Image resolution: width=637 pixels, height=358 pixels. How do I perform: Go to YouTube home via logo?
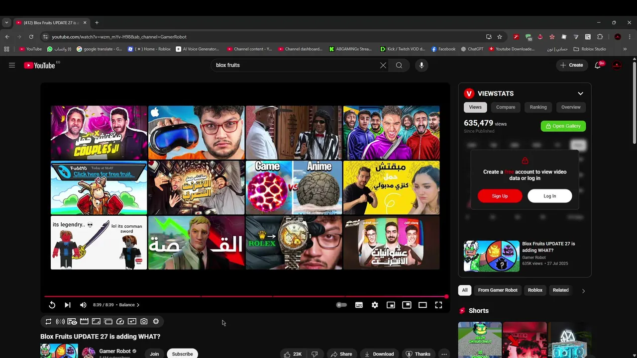click(39, 65)
